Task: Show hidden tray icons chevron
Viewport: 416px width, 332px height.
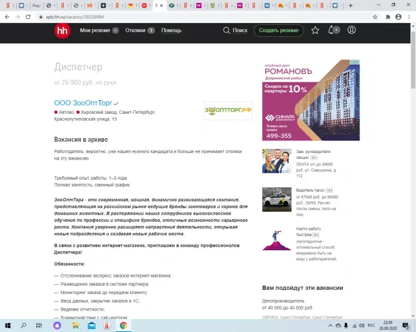Action: tap(330, 325)
